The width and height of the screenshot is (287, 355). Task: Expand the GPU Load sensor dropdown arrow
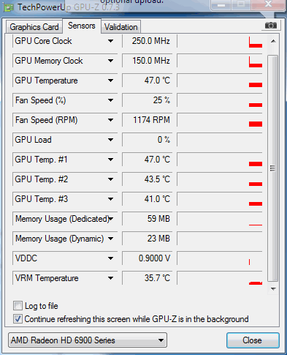tap(110, 140)
